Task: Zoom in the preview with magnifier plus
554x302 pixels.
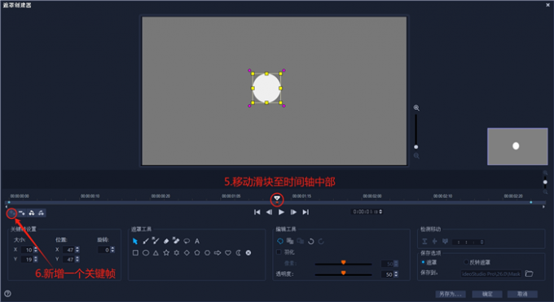Action: (416, 107)
